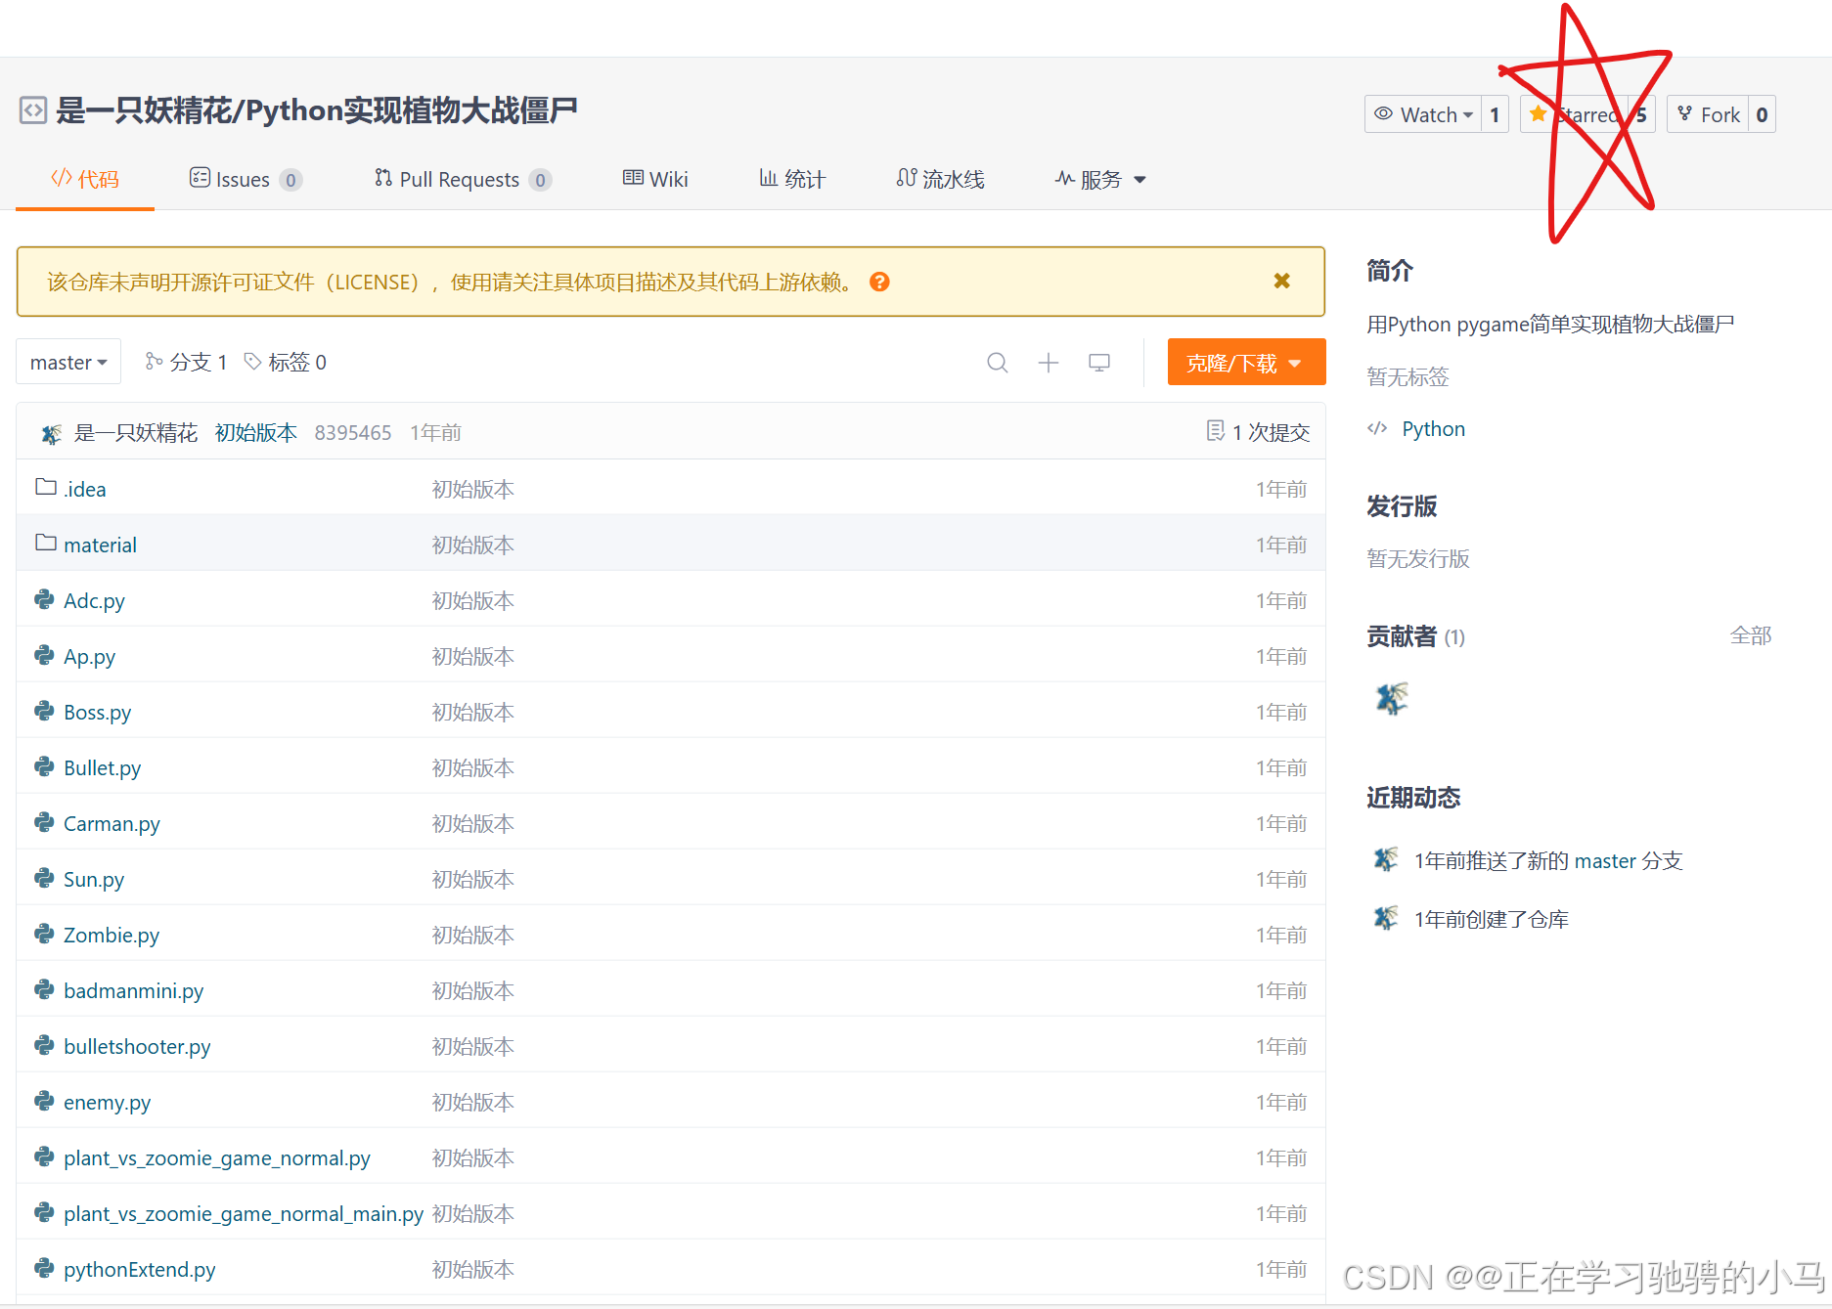Click the plus add-file icon
This screenshot has height=1309, width=1832.
(1049, 363)
